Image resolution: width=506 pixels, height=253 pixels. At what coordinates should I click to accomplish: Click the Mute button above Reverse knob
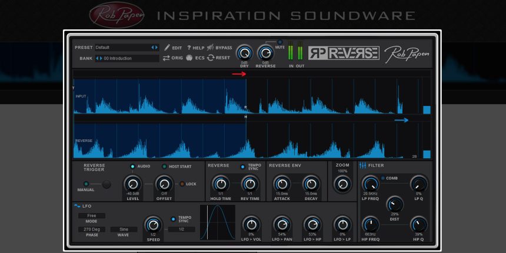click(x=279, y=42)
